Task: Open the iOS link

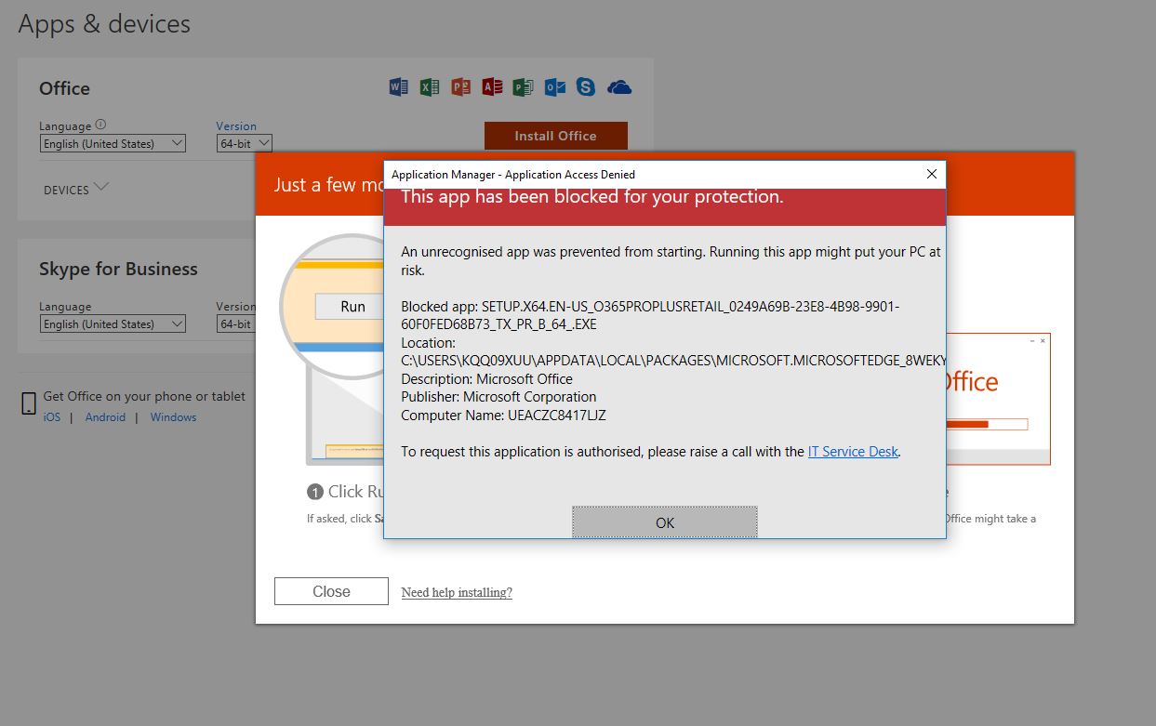Action: (x=52, y=417)
